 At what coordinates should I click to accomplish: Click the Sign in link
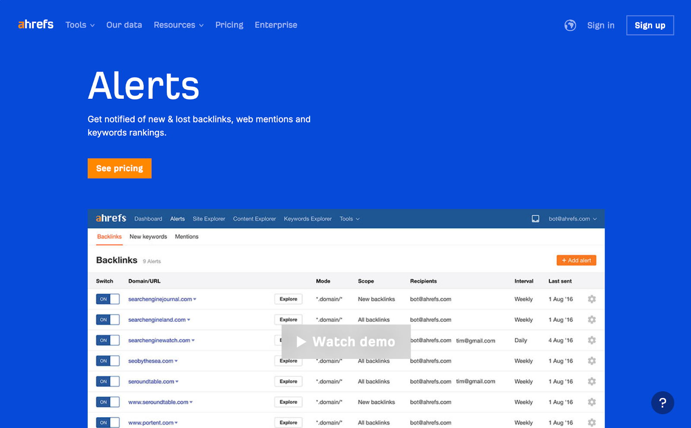[x=601, y=25]
